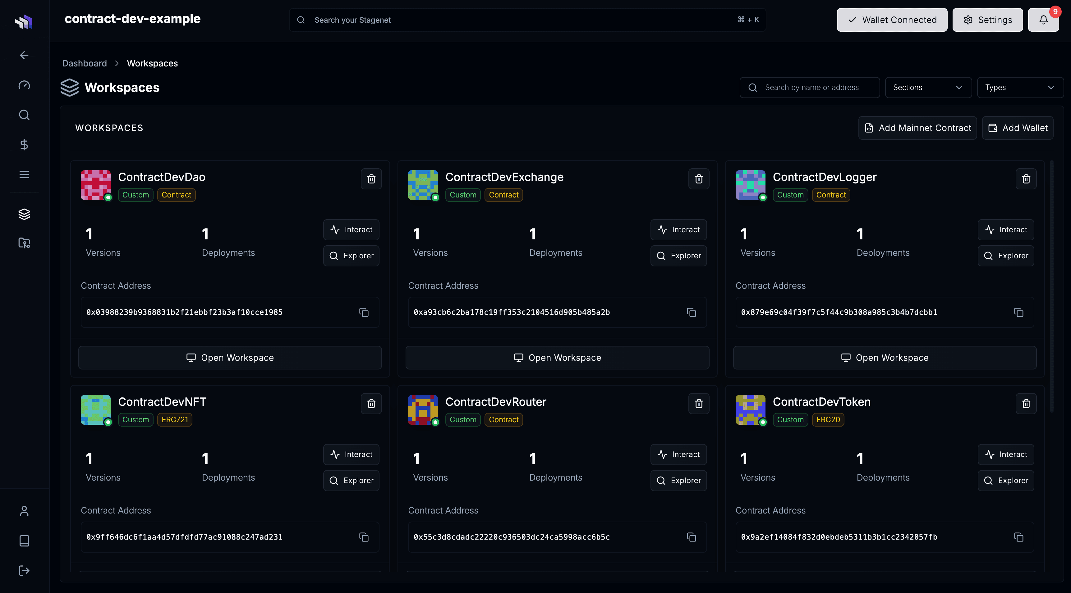Open the speedometer dashboard sidebar icon

(x=24, y=85)
